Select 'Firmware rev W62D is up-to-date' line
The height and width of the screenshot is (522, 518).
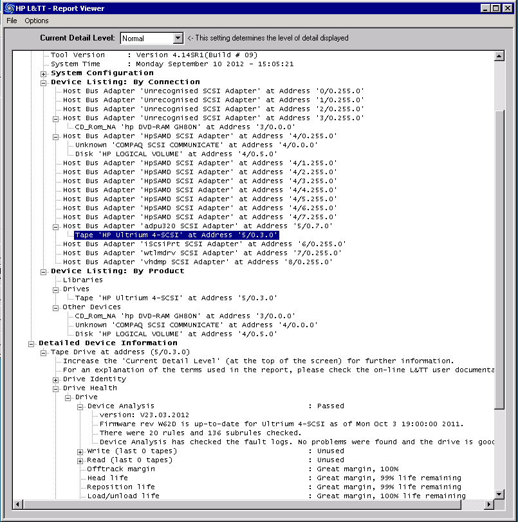282,424
